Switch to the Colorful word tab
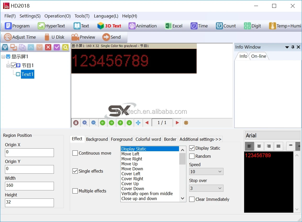 tap(148, 139)
